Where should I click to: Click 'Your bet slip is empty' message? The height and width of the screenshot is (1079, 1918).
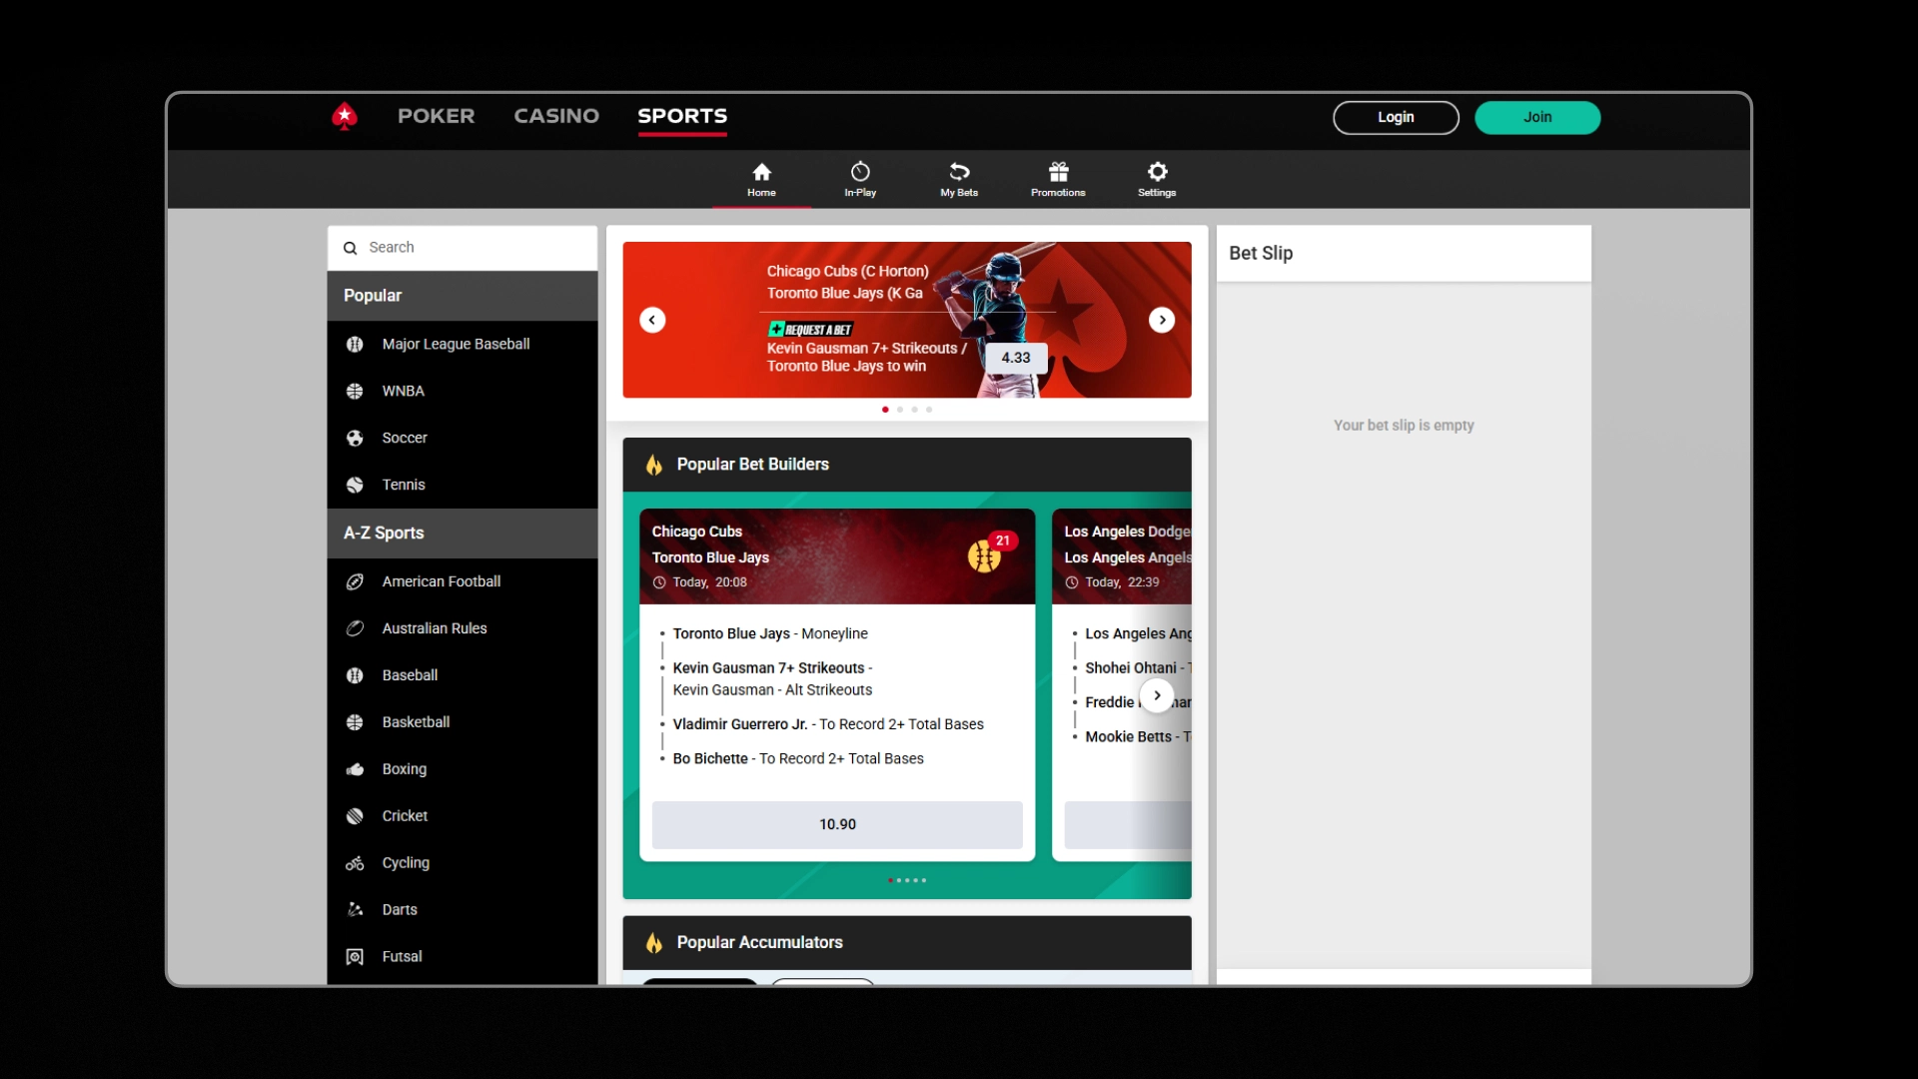[x=1404, y=426]
